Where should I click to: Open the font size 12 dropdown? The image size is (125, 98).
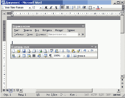click(x=41, y=8)
